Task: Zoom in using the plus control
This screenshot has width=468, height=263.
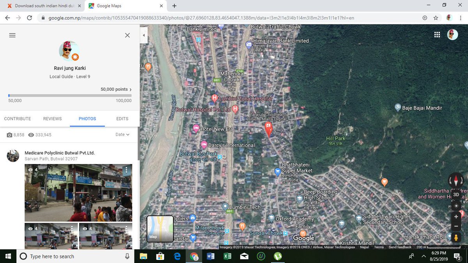Action: (456, 216)
